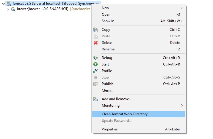Viewport: 213px width, 139px height.
Task: Click the Alt+Shift+W shortcut label
Action: [170, 21]
